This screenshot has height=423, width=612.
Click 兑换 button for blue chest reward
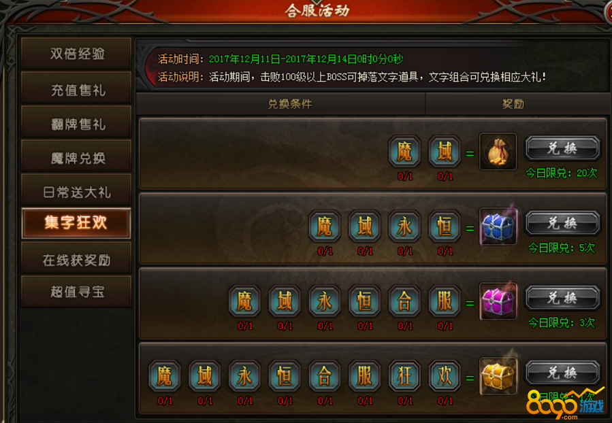pos(562,223)
